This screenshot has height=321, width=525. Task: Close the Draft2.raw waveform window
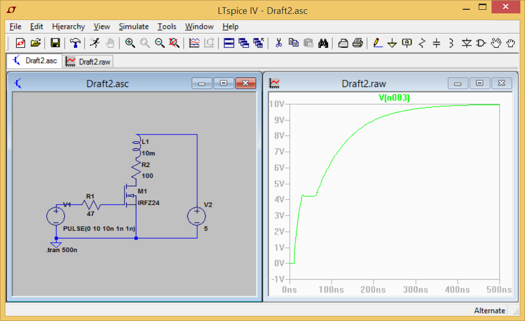click(501, 83)
